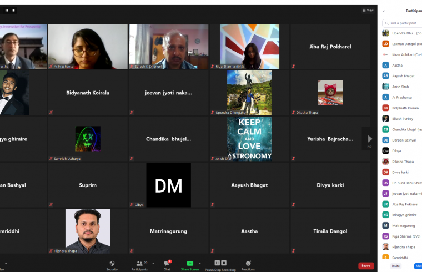The width and height of the screenshot is (422, 272).
Task: Open the Security options
Action: point(112,265)
